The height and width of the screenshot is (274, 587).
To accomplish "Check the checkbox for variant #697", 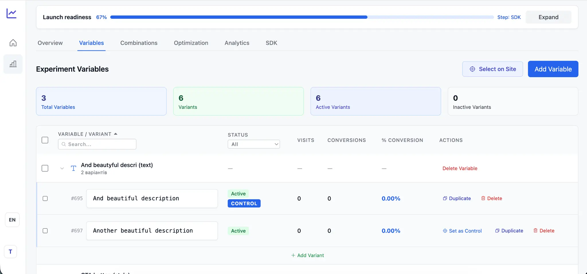I will [45, 231].
